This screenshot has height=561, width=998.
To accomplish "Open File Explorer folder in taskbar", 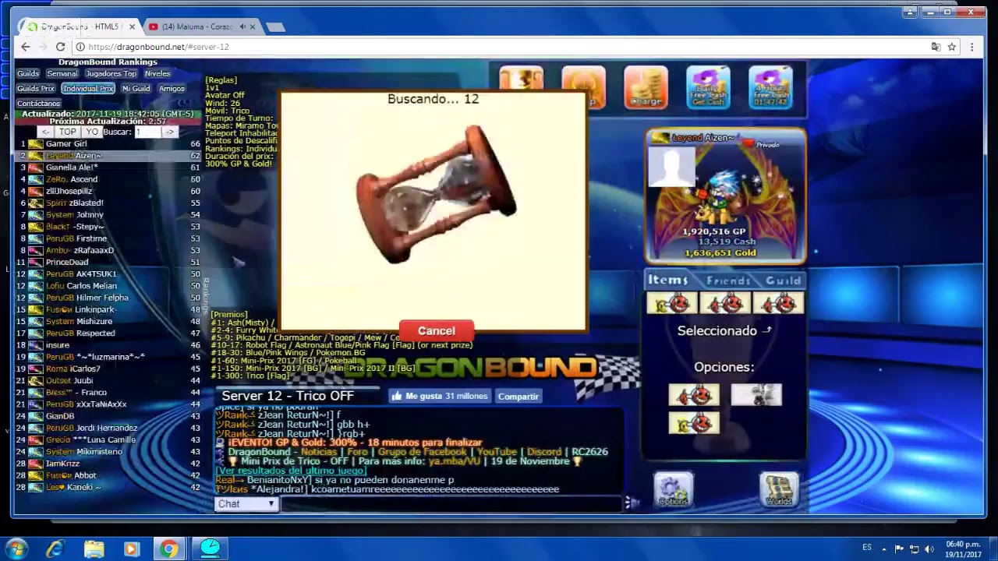I will click(x=94, y=549).
